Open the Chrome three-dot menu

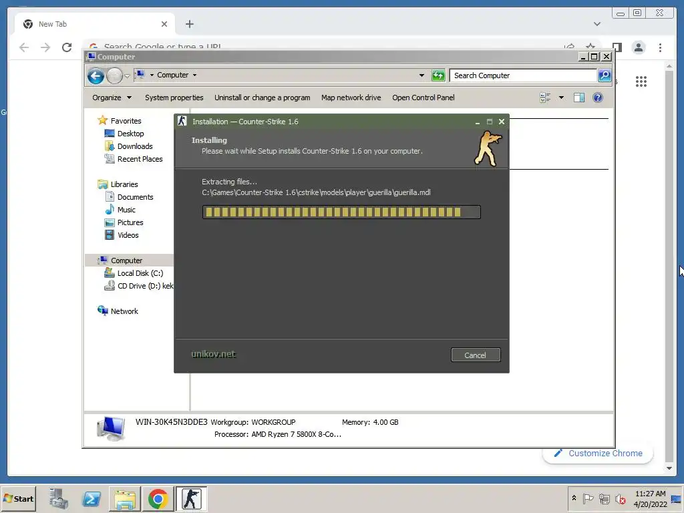click(660, 47)
